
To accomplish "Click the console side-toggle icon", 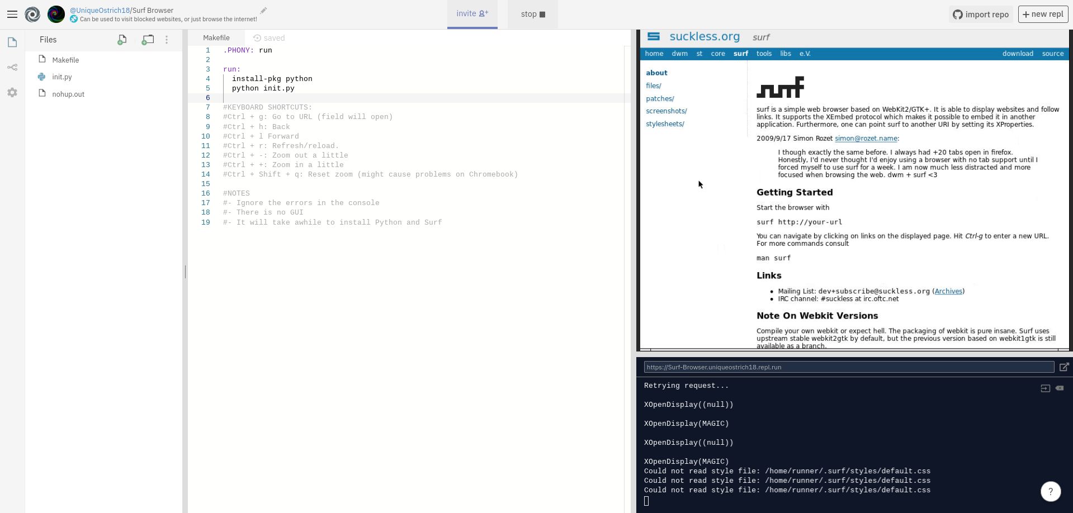I will pos(1045,388).
